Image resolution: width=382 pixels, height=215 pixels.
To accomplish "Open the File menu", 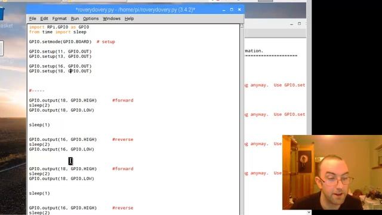I will [32, 19].
